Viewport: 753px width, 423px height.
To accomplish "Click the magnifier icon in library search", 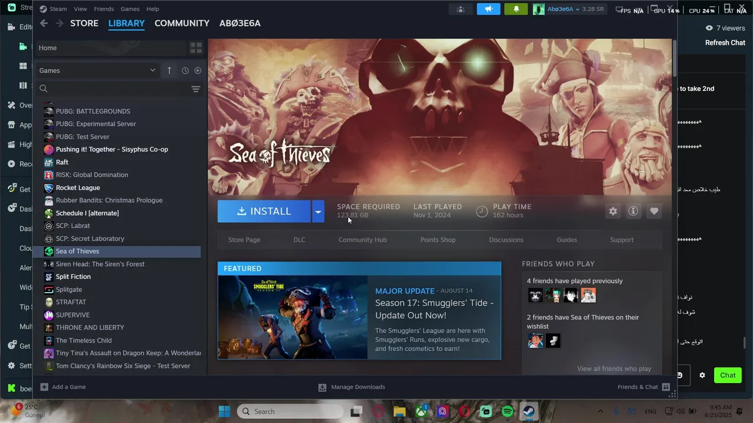I will (44, 89).
